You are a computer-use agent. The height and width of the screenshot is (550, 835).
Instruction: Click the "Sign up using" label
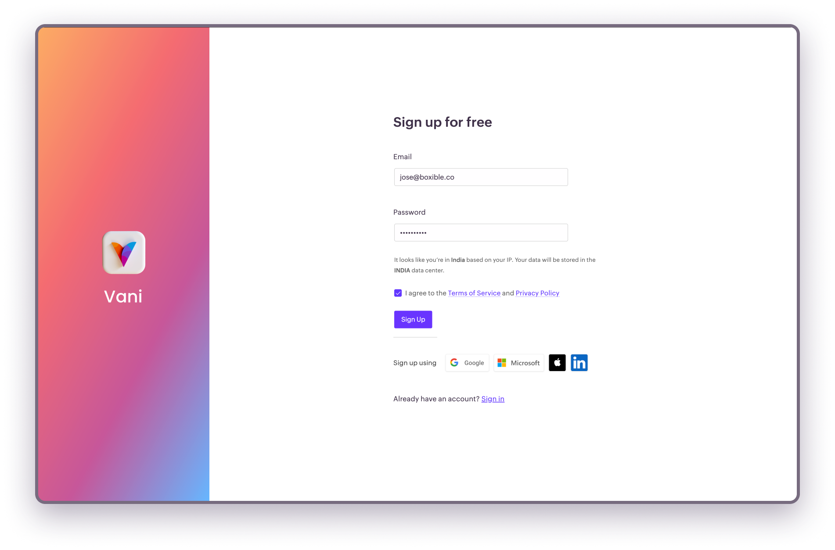pyautogui.click(x=415, y=363)
